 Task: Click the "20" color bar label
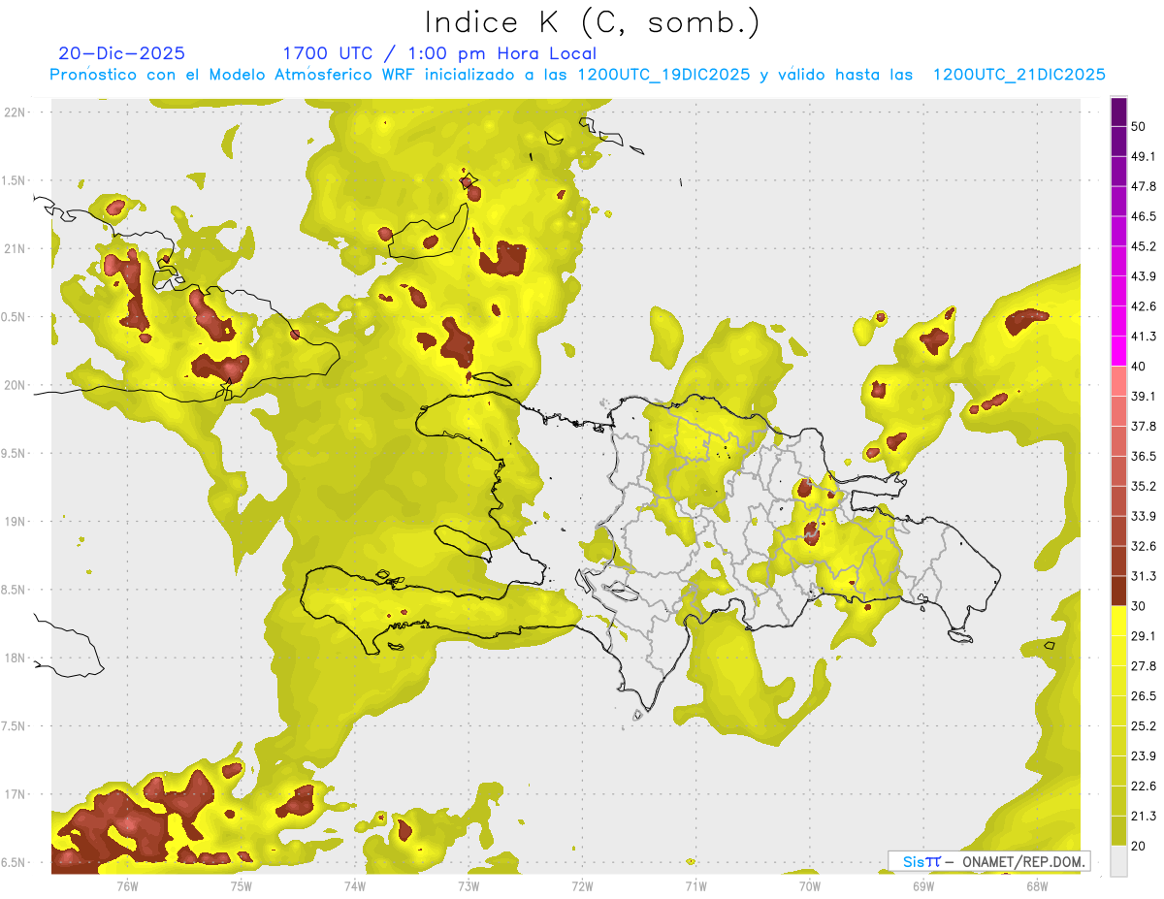pos(1138,847)
